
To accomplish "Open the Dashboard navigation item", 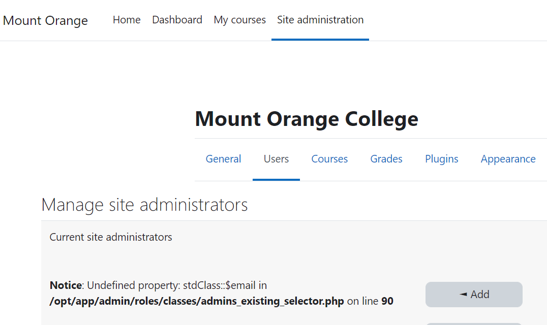I will click(x=177, y=20).
